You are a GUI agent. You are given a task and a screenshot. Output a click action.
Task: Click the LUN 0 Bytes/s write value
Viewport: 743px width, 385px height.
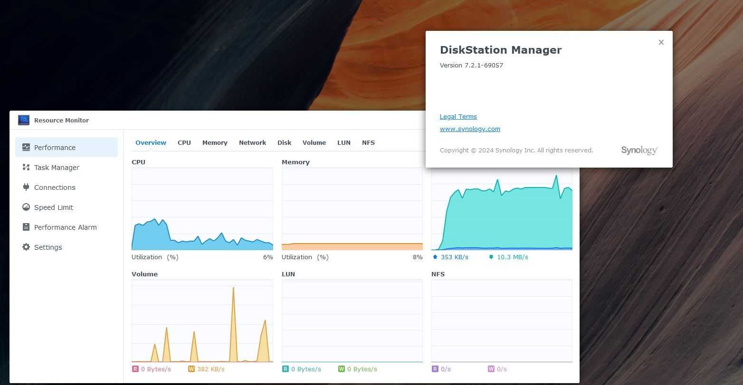(x=362, y=369)
